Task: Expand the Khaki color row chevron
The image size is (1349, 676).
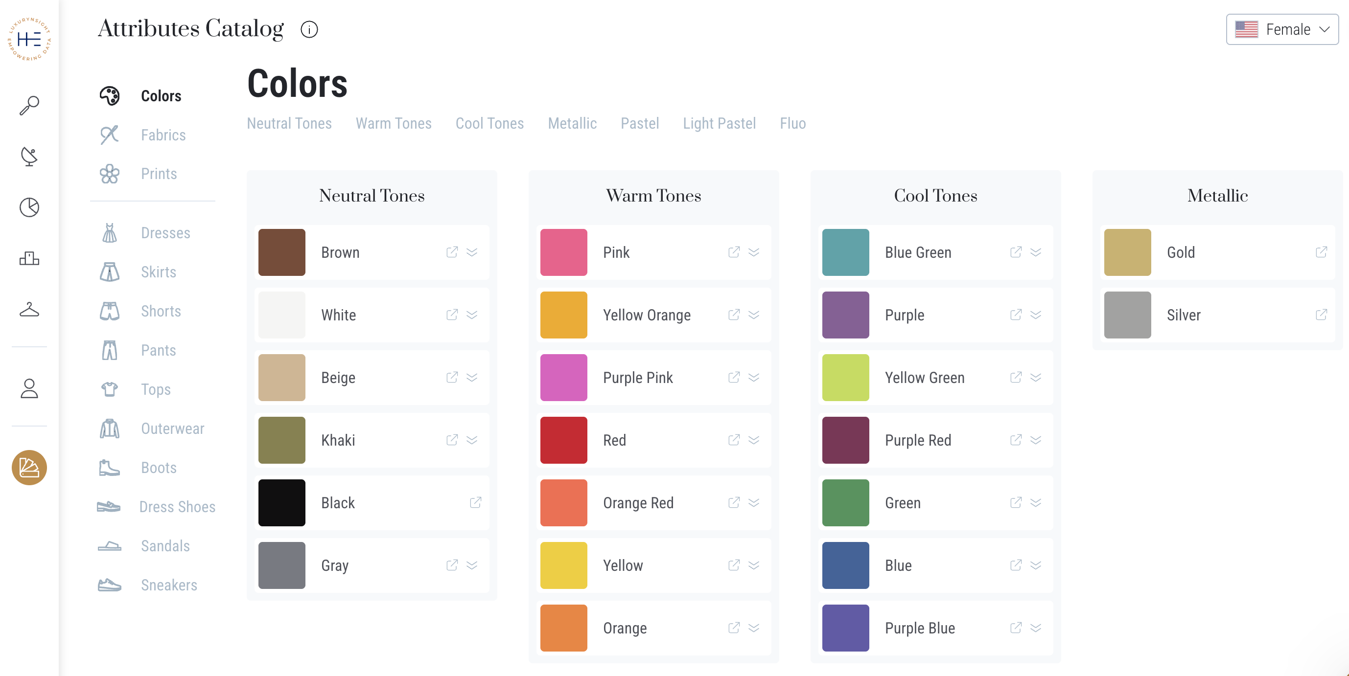Action: tap(472, 440)
